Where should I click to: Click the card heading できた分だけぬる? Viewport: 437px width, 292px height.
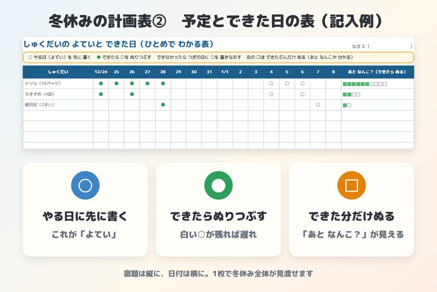[x=352, y=216]
